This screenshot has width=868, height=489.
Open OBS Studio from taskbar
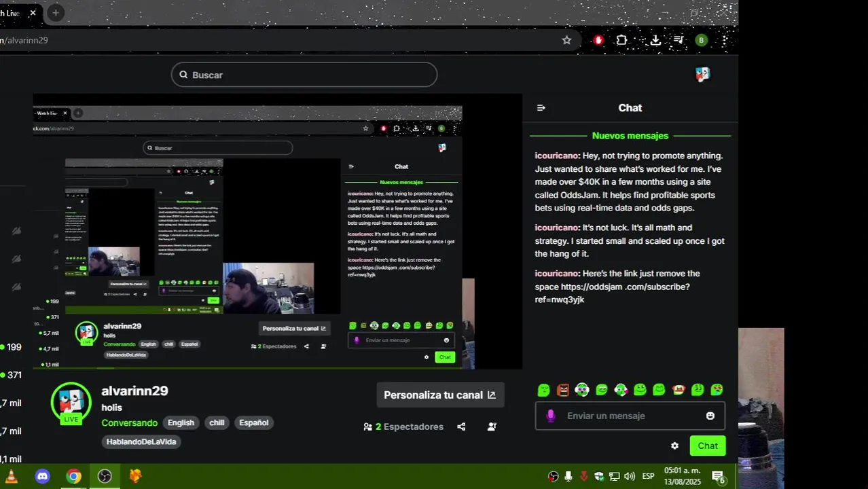(x=105, y=477)
